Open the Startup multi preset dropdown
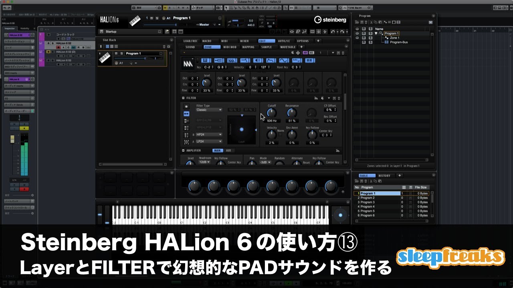This screenshot has width=513, height=288. pos(160,32)
